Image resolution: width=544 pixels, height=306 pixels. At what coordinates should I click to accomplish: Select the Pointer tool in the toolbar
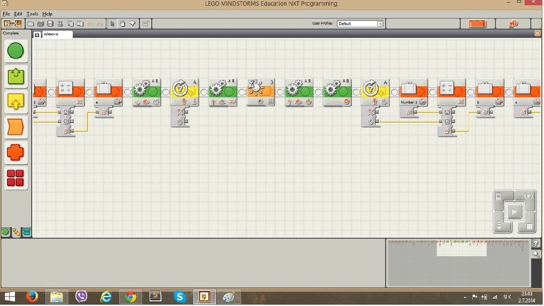112,24
